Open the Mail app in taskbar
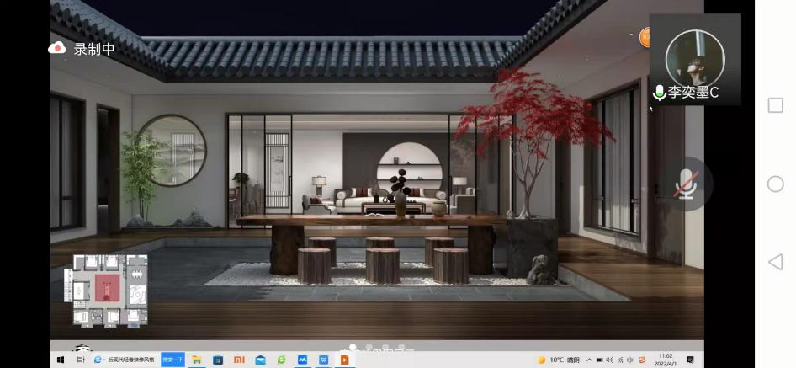 pyautogui.click(x=260, y=360)
